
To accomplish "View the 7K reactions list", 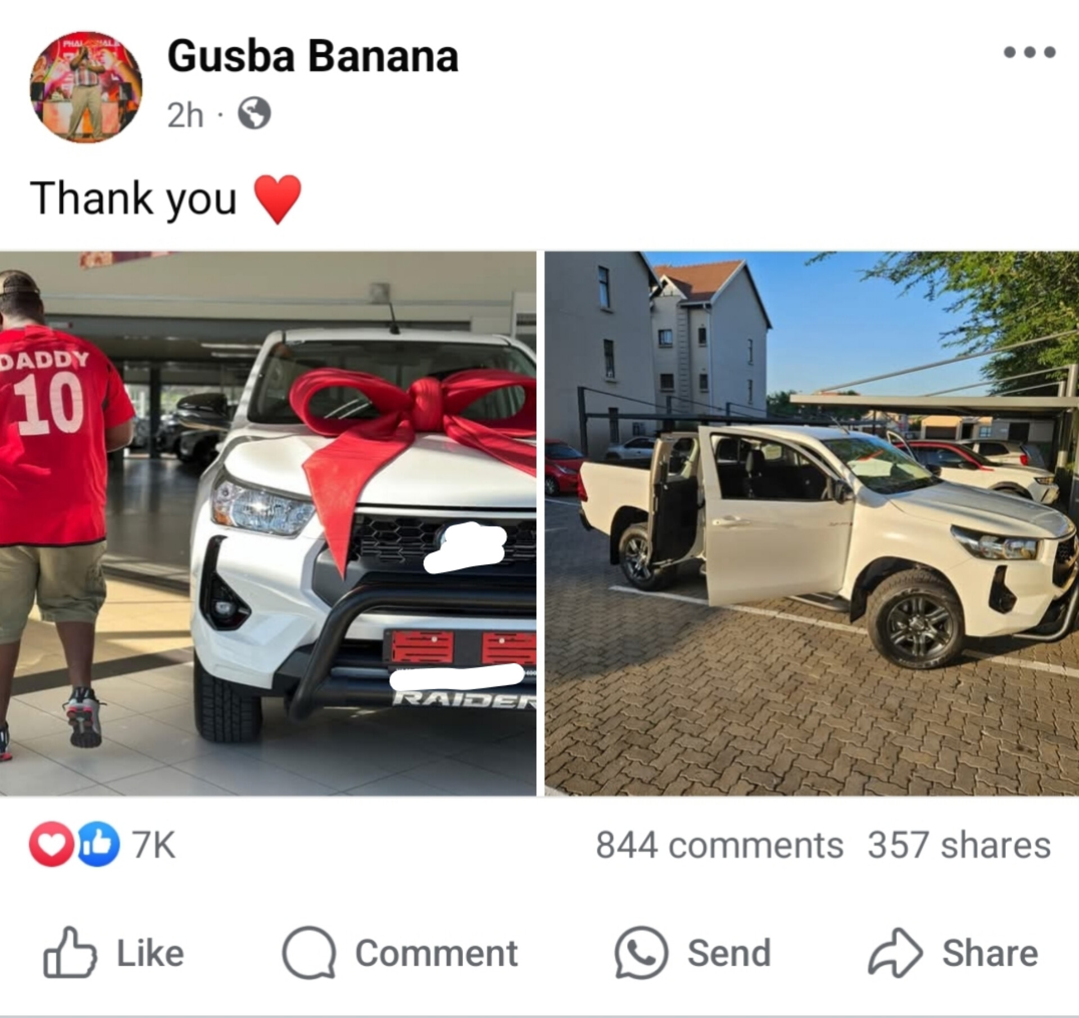I will (153, 845).
